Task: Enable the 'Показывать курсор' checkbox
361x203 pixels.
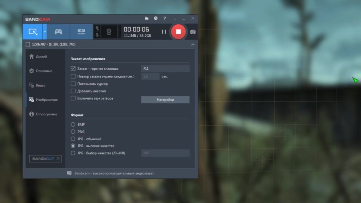Action: pyautogui.click(x=73, y=84)
